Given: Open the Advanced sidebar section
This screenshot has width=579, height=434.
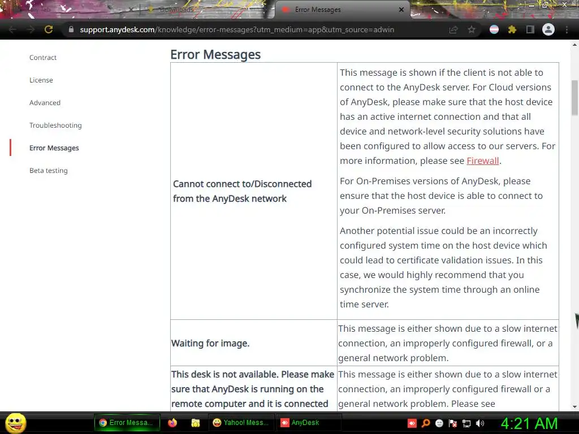Looking at the screenshot, I should coord(45,103).
